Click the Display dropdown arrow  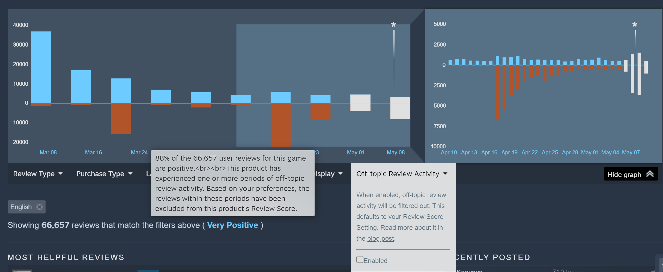pos(341,174)
